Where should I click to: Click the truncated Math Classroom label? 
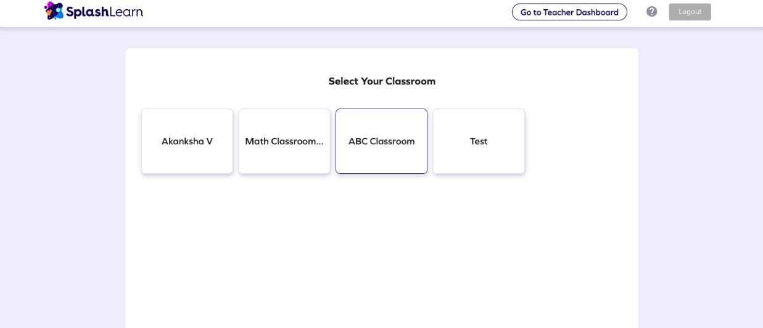pyautogui.click(x=284, y=141)
